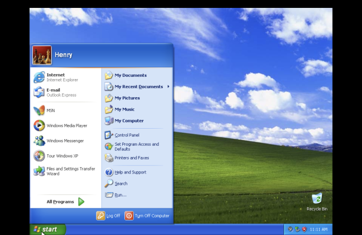Click the 'Windows Media Player' label
The height and width of the screenshot is (235, 362).
[x=67, y=125]
